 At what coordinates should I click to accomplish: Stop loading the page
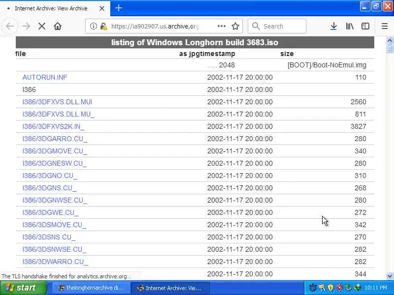click(42, 26)
